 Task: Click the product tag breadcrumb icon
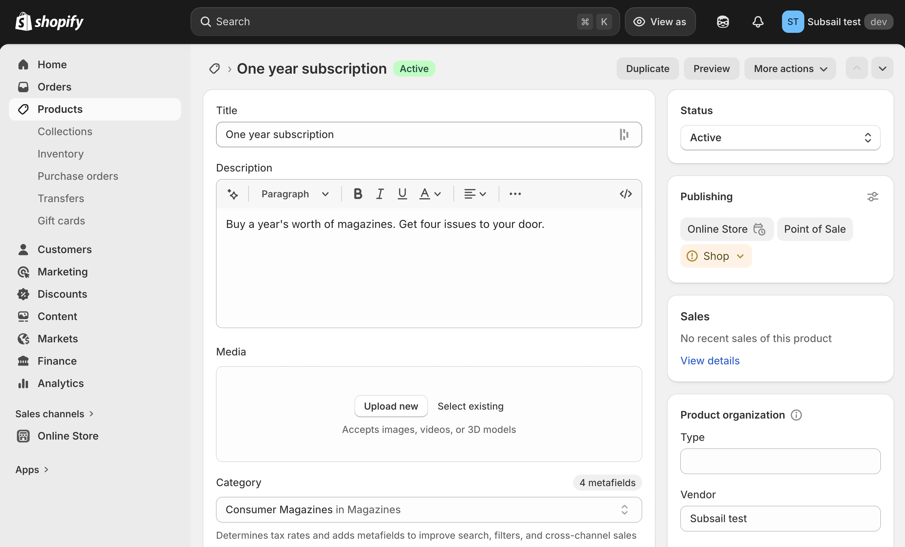[x=214, y=69]
